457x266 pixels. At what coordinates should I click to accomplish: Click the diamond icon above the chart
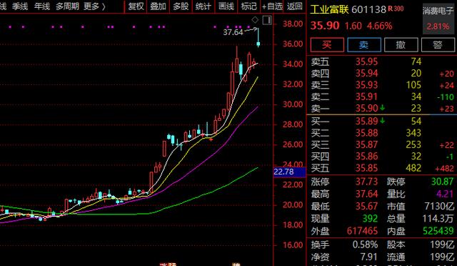pos(255,20)
